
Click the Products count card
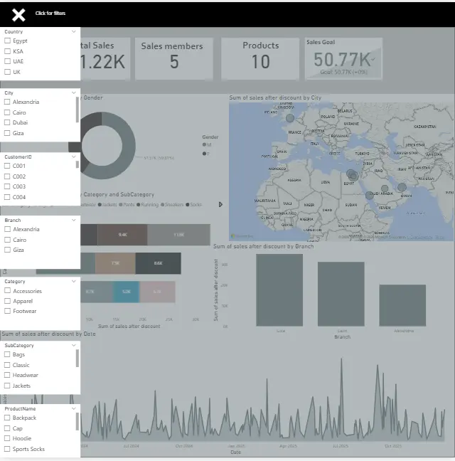tap(260, 58)
